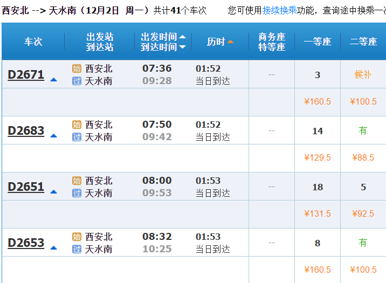Sort by duration using the 历时 arrow
The width and height of the screenshot is (386, 283).
231,42
